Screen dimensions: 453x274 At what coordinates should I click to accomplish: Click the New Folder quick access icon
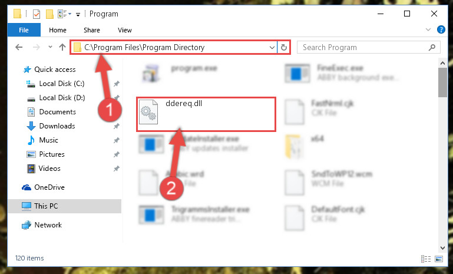pos(49,14)
